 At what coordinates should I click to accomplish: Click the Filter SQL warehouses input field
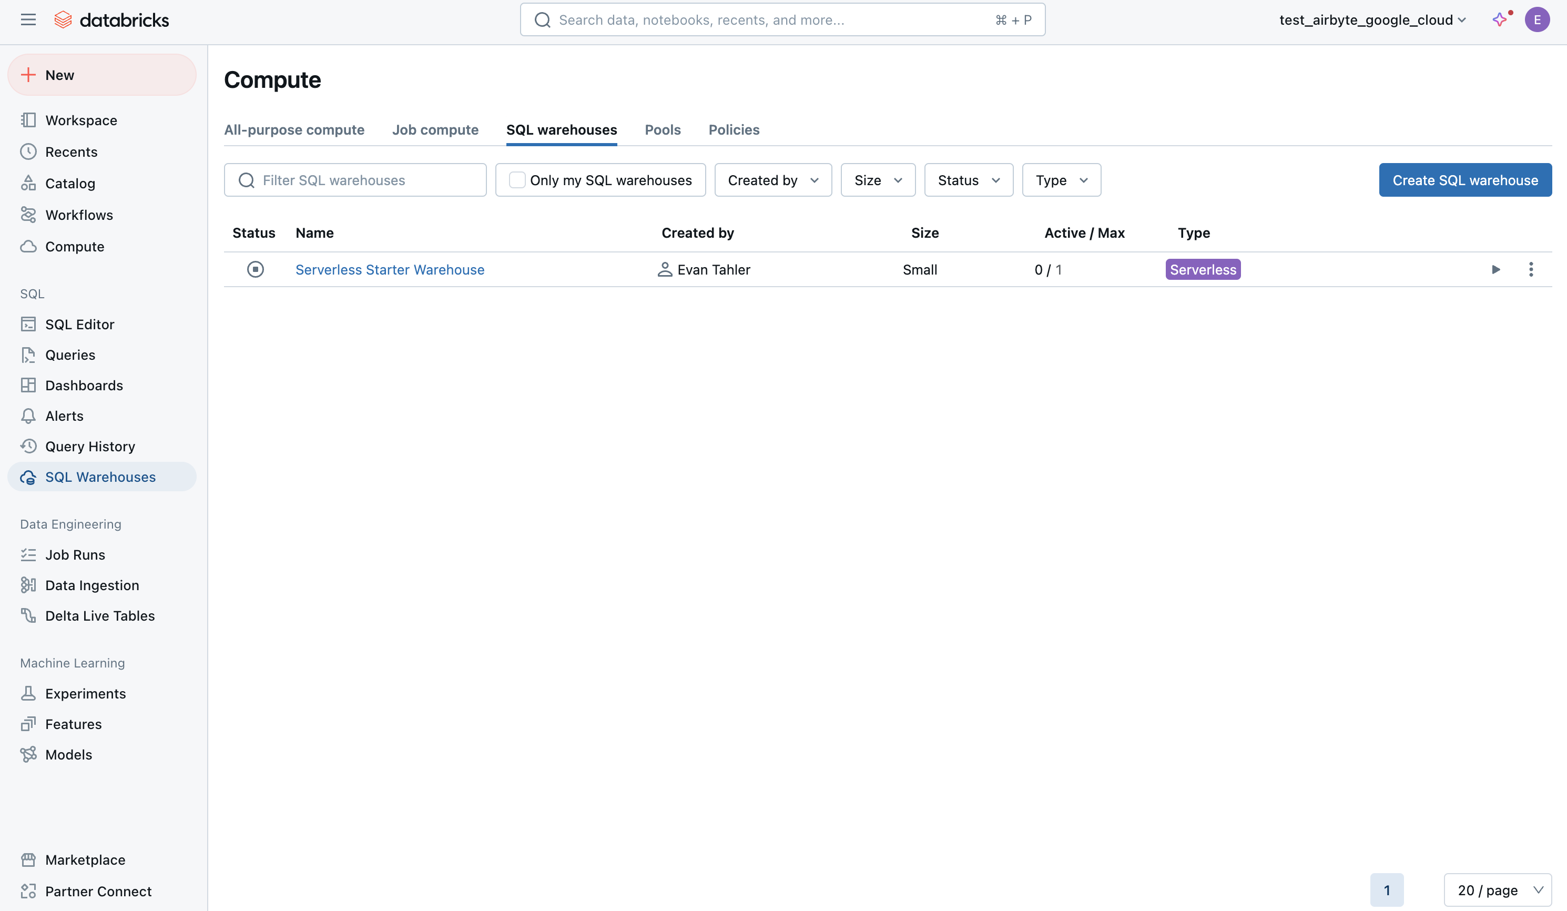pos(367,180)
